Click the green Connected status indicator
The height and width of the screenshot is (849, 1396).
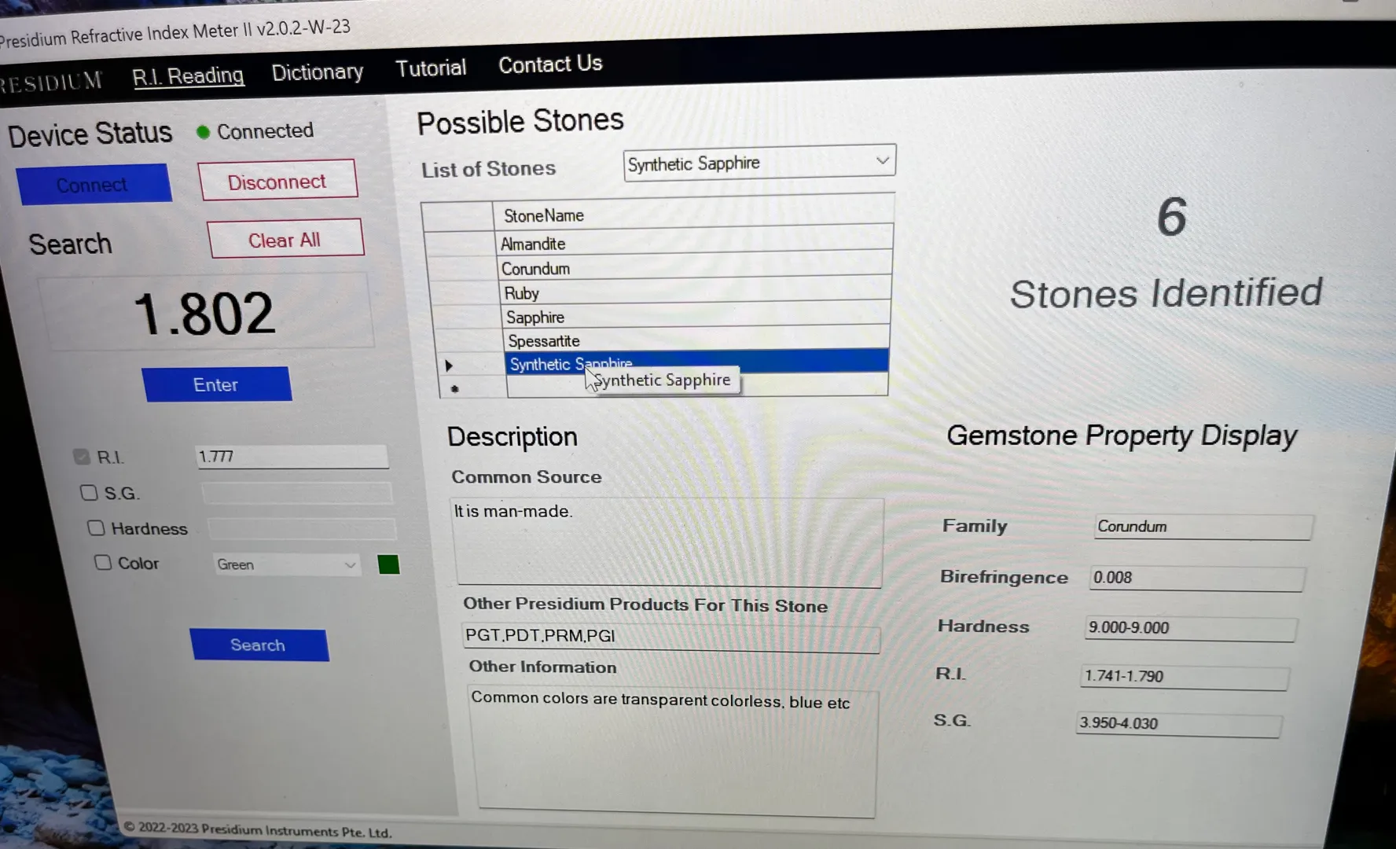[203, 132]
